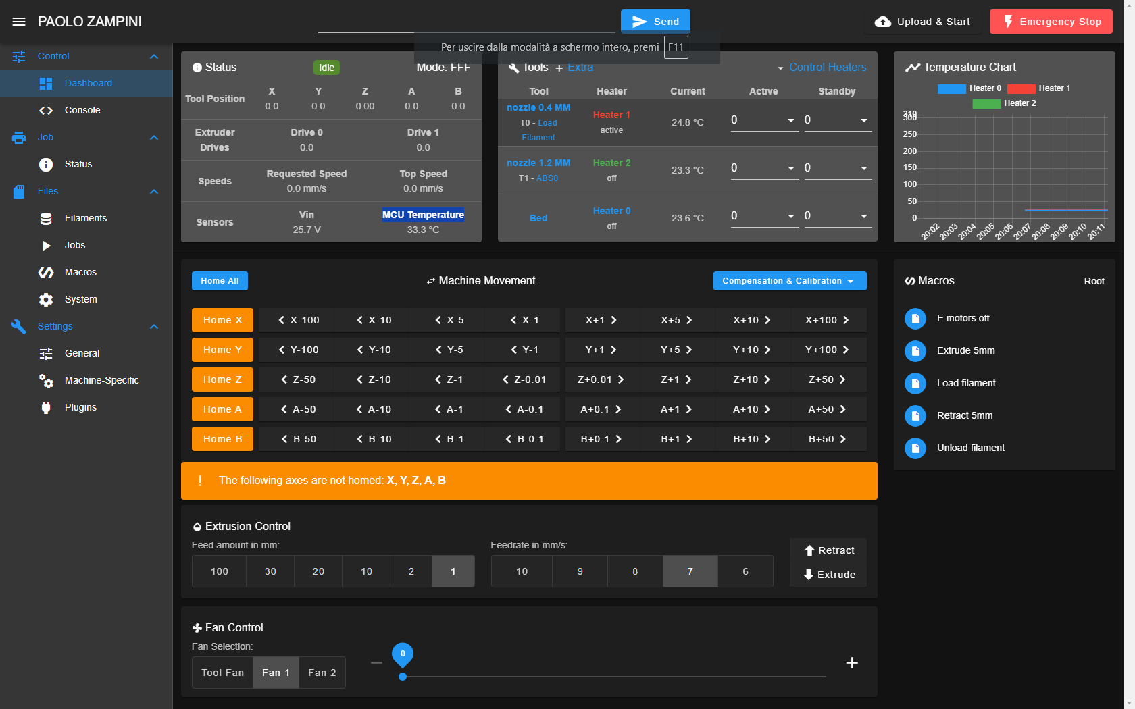Image resolution: width=1135 pixels, height=709 pixels.
Task: Click the Retract button
Action: click(828, 550)
